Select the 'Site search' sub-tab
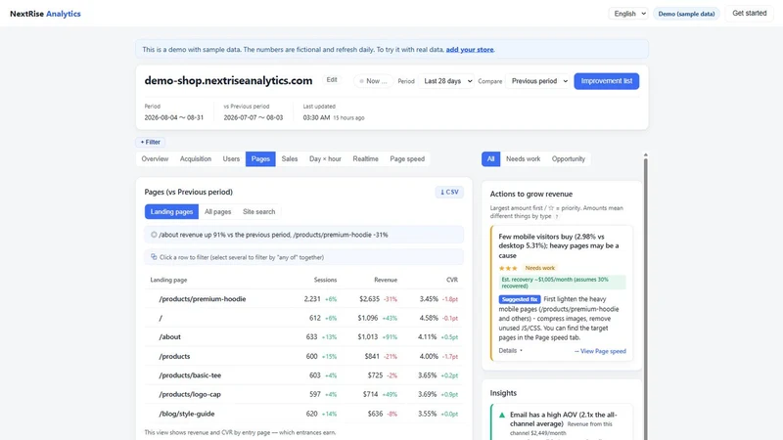The image size is (783, 440). [x=259, y=211]
